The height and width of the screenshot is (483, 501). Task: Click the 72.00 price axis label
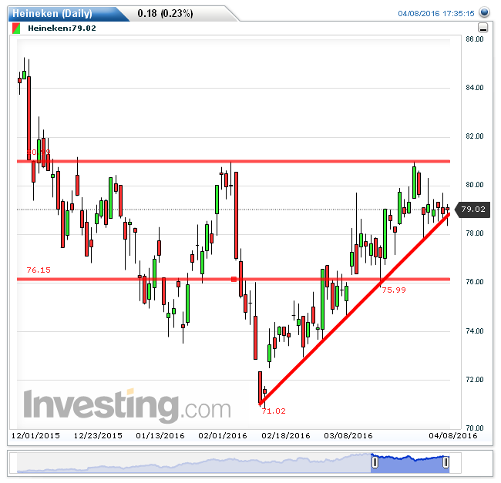pos(475,380)
